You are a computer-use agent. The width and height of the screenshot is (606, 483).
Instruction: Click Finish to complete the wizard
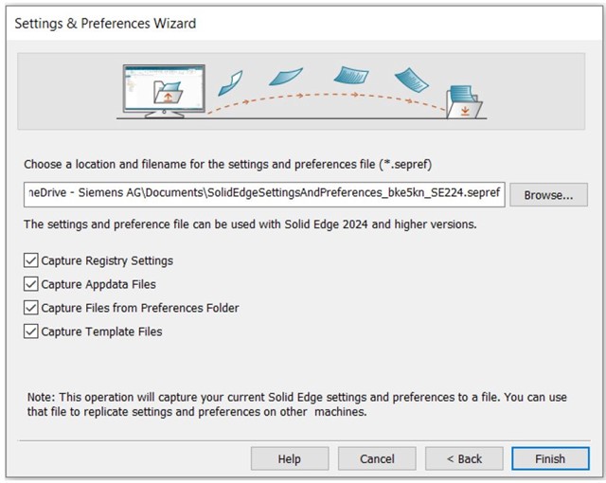[549, 458]
